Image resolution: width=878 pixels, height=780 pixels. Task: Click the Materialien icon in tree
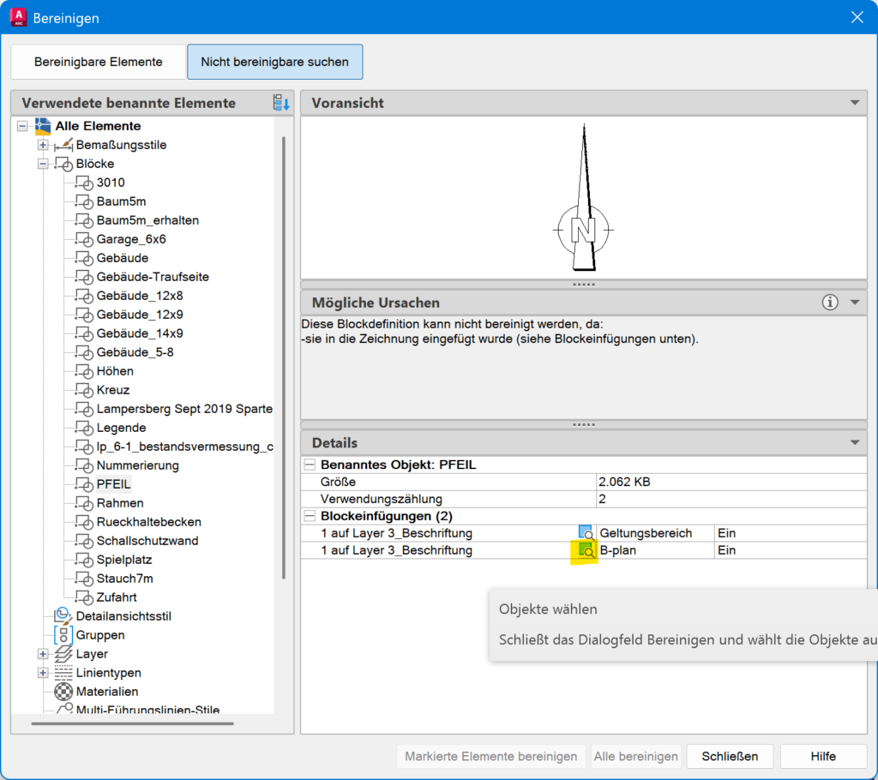(63, 692)
